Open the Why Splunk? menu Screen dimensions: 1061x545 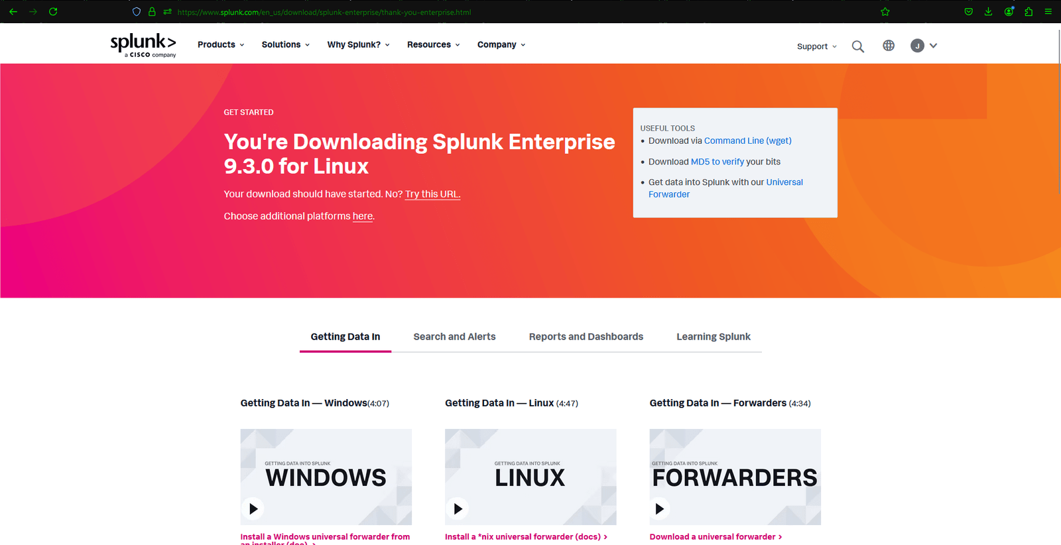(358, 44)
